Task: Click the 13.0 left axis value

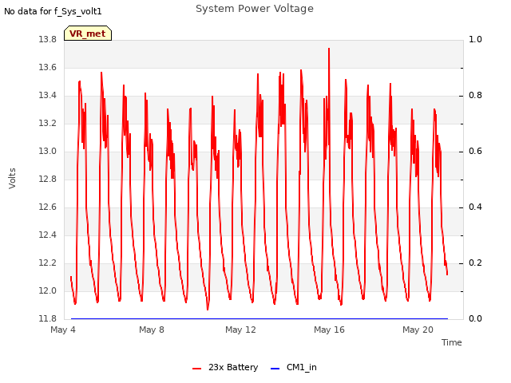Action: click(48, 152)
